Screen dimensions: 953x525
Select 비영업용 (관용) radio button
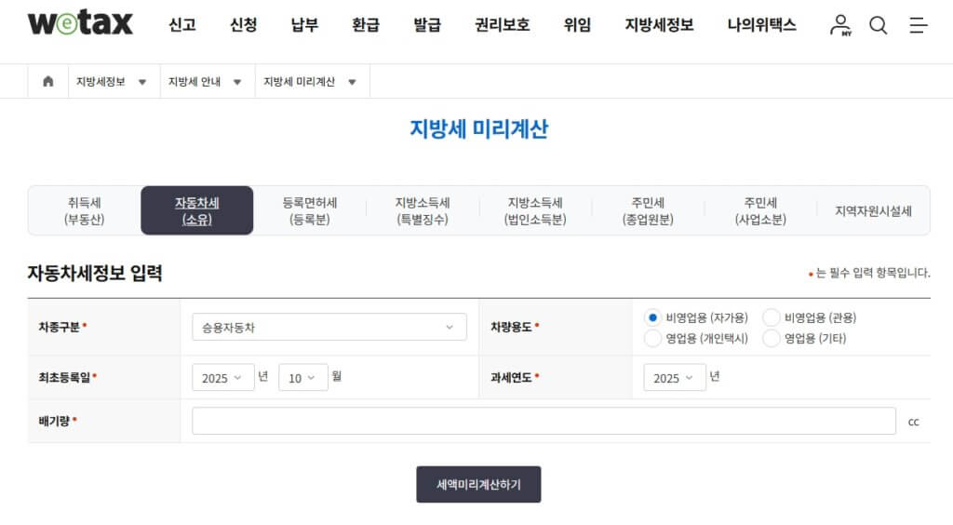tap(771, 317)
